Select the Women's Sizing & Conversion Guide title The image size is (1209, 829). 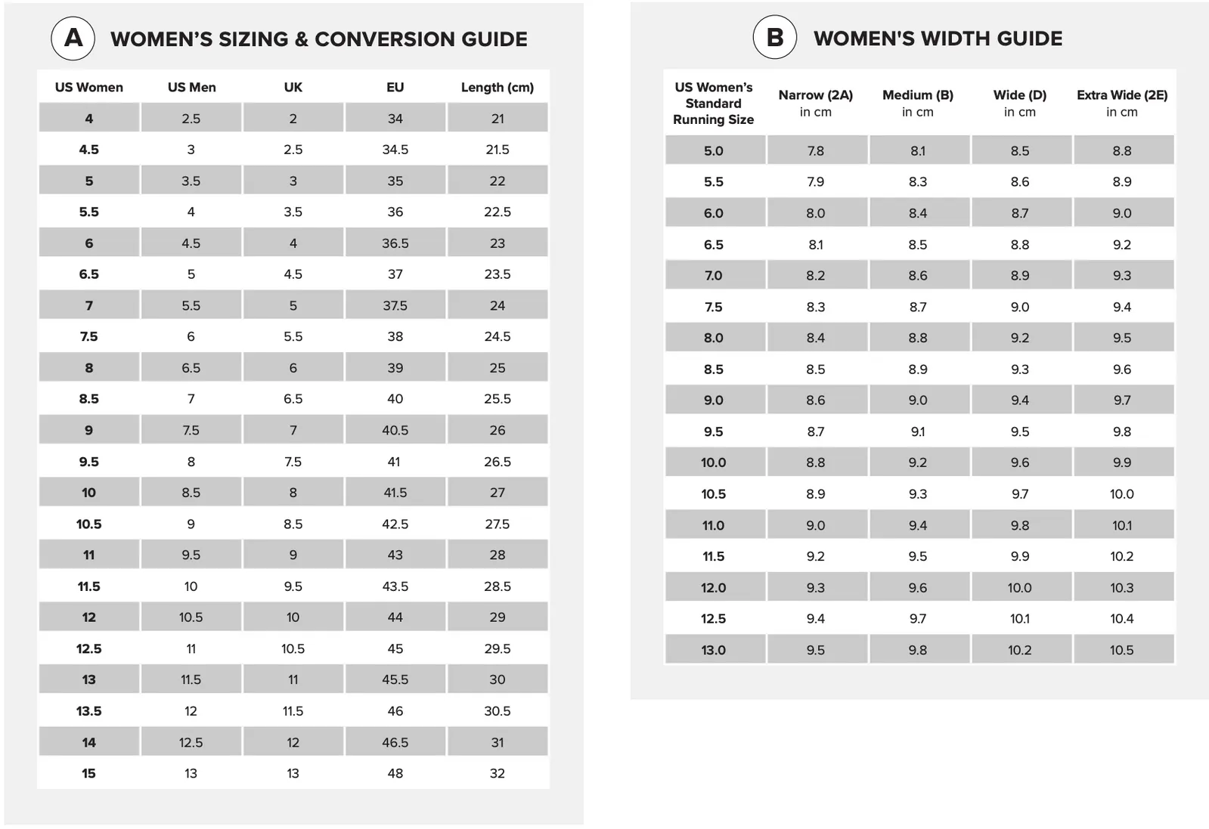tap(319, 39)
